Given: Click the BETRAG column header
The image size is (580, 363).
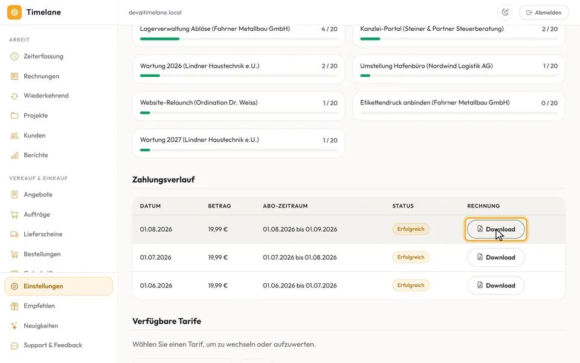Looking at the screenshot, I should 219,206.
